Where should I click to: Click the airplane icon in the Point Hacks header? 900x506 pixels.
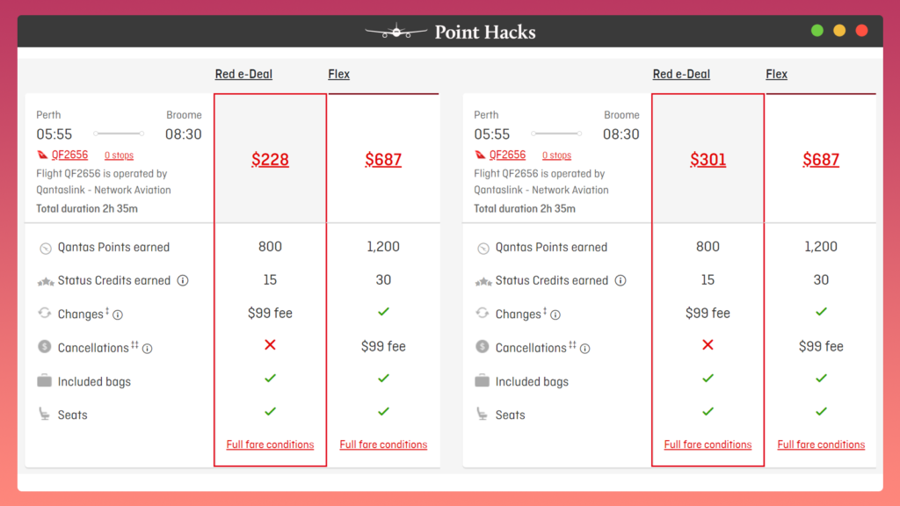coord(396,30)
